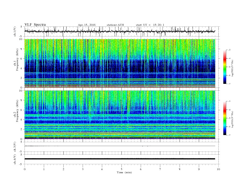Click the ch.4 thick voltage trace
Viewport: 246px width, 190px height.
tap(120, 159)
